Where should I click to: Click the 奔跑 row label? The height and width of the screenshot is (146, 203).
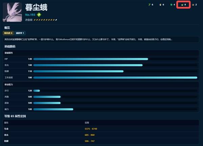click(x=7, y=97)
